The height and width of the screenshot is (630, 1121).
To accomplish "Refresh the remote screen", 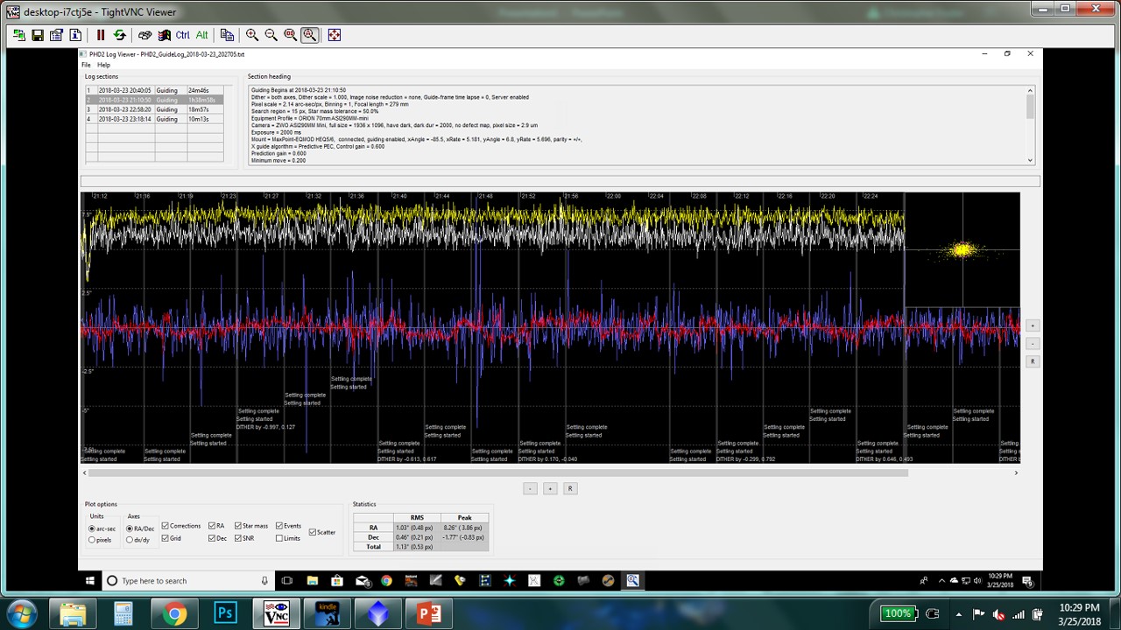I will (x=120, y=35).
